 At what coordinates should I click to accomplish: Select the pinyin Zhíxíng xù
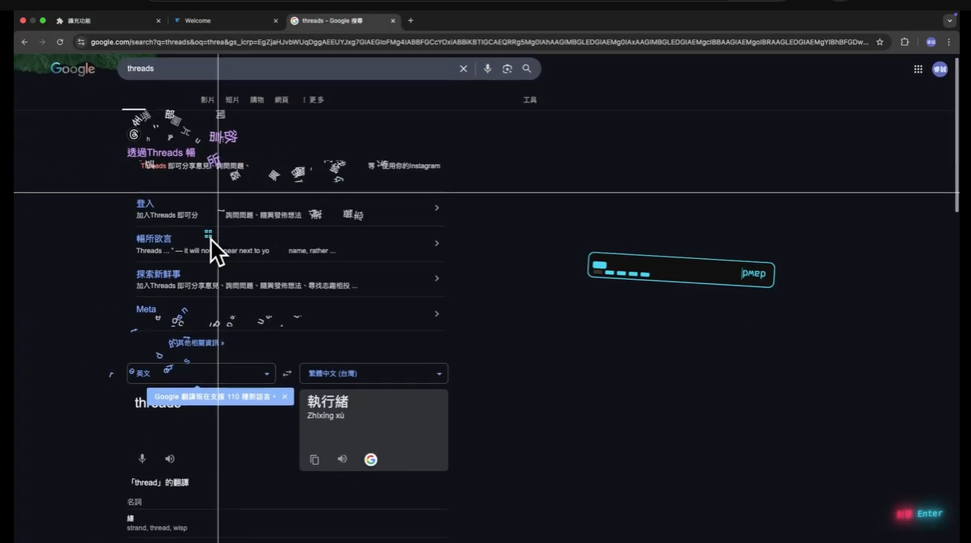tap(326, 416)
